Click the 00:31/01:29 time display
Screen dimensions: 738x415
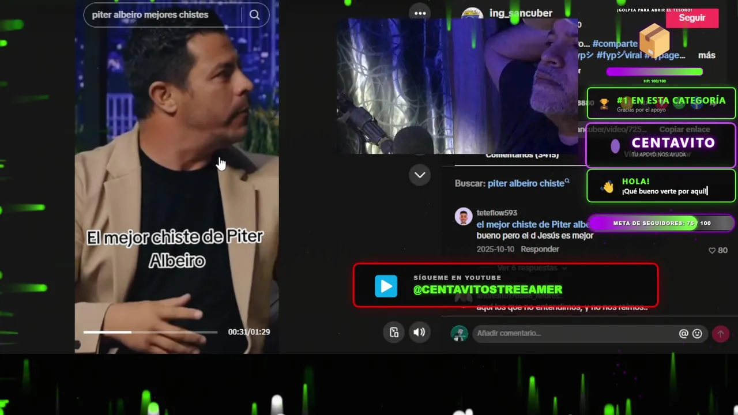click(248, 332)
